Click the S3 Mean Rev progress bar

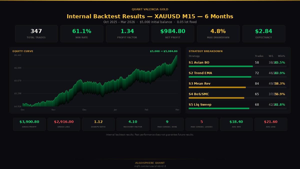tap(237, 87)
